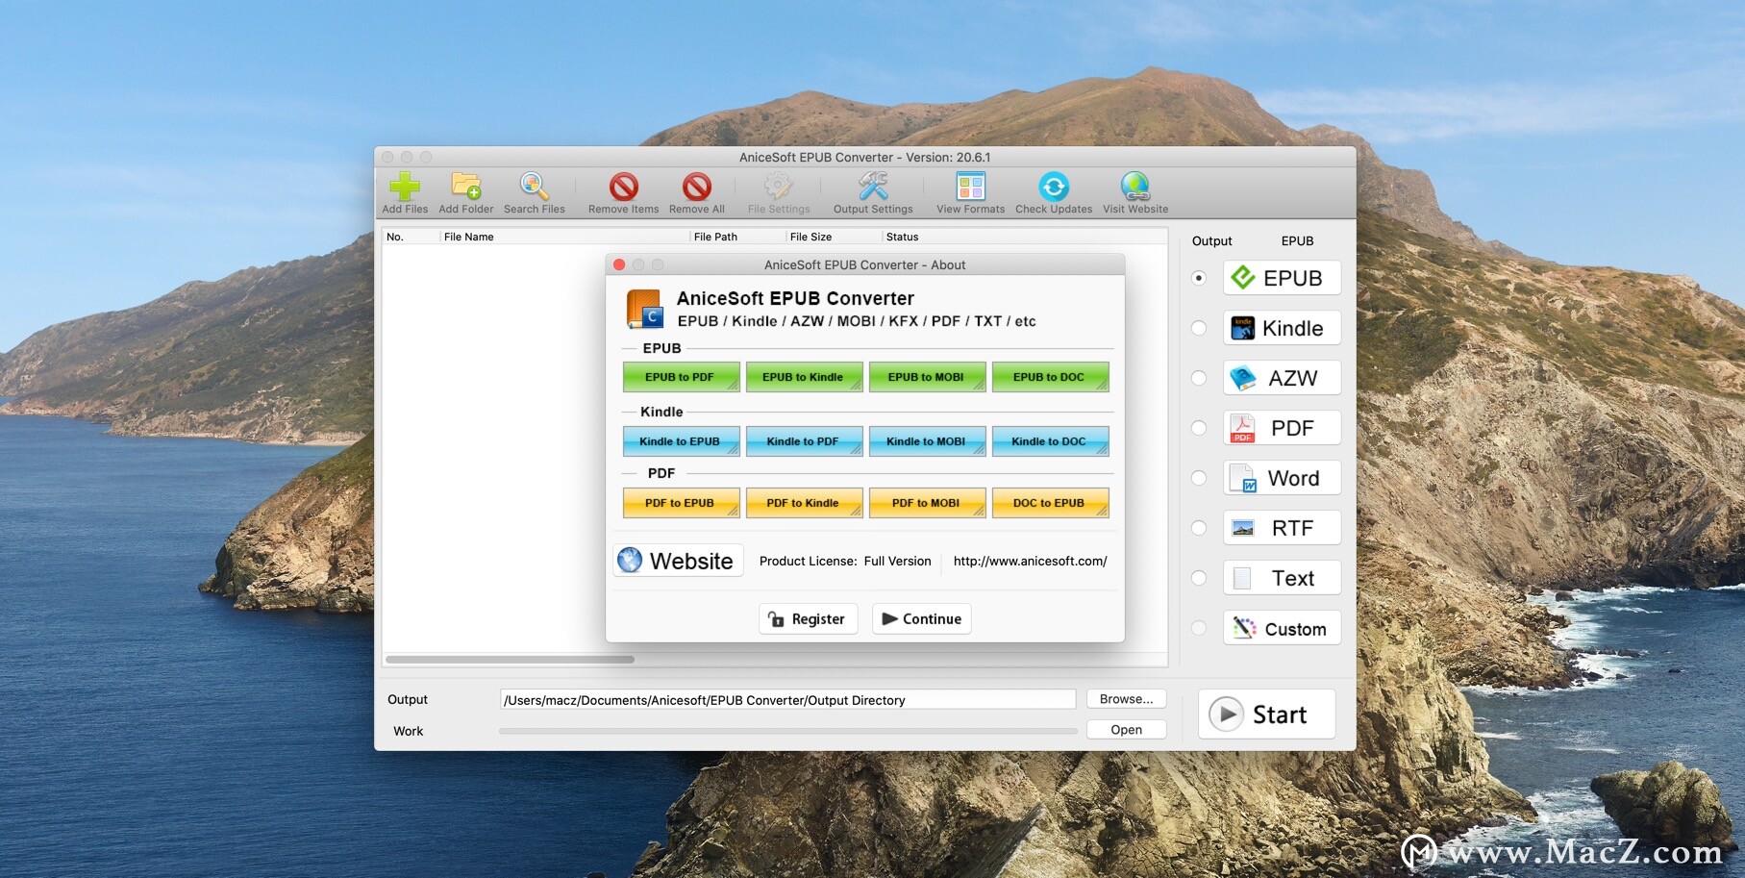Select the AZW radio button
The image size is (1745, 878).
click(1199, 378)
